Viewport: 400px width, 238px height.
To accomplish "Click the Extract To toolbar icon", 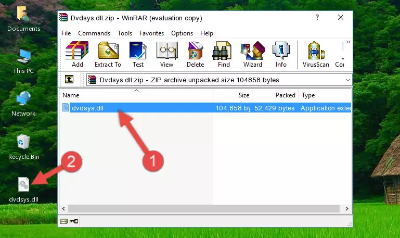I will (x=108, y=54).
